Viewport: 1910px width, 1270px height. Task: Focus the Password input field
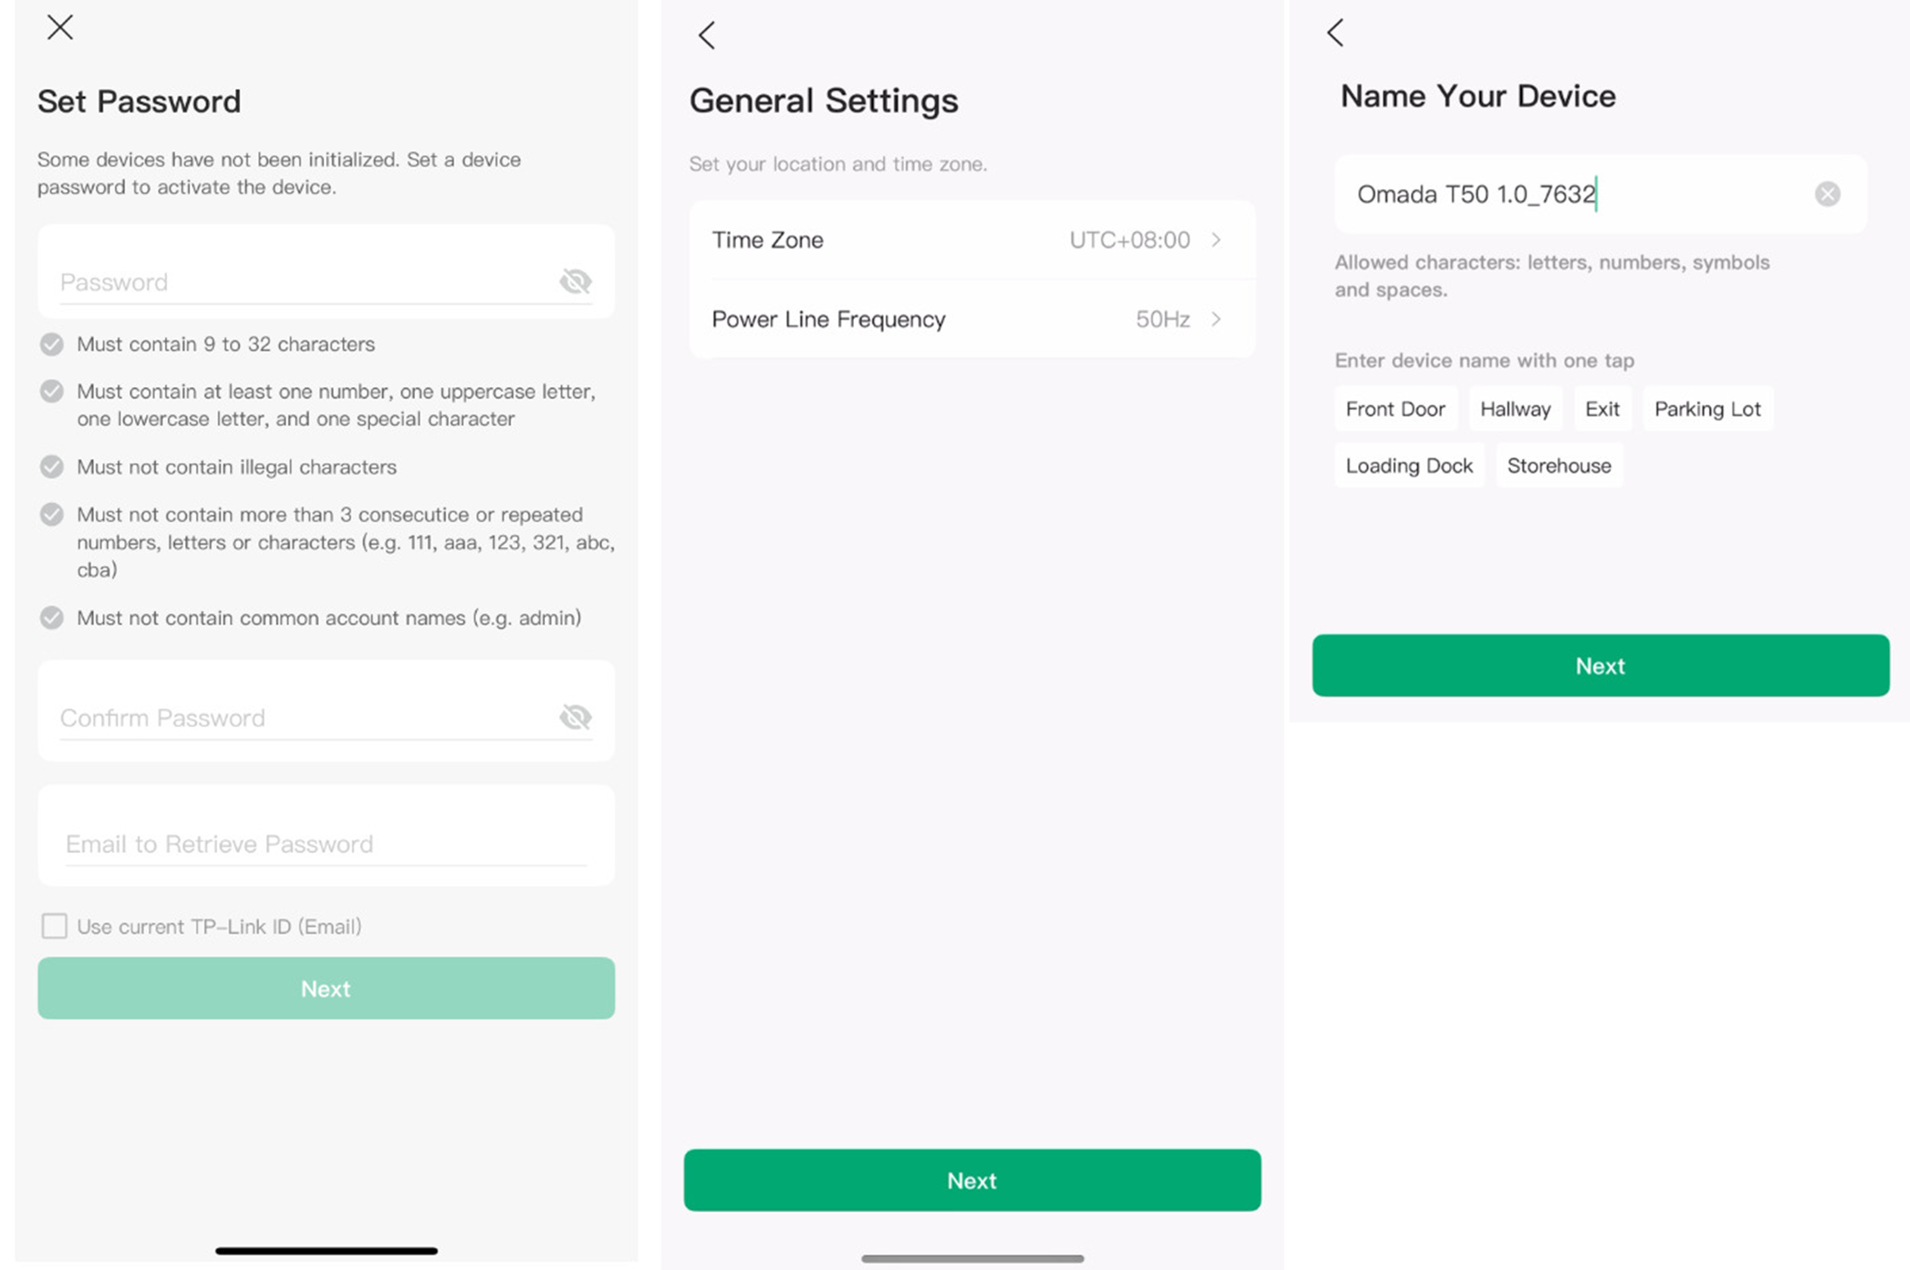coord(306,282)
